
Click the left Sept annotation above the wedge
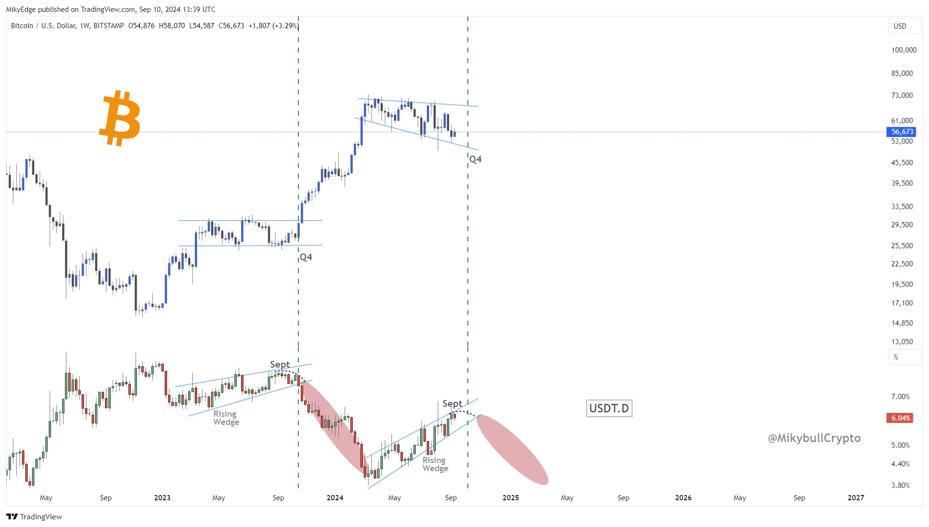point(280,364)
